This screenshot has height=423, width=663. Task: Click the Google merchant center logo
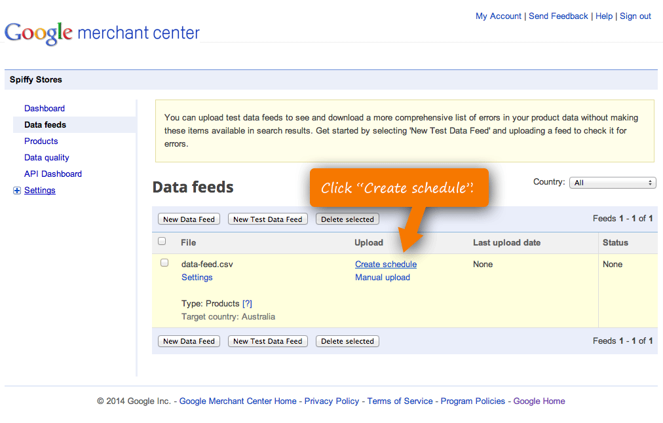coord(102,33)
